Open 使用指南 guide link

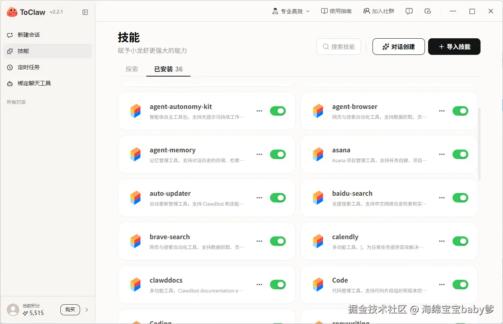[336, 11]
